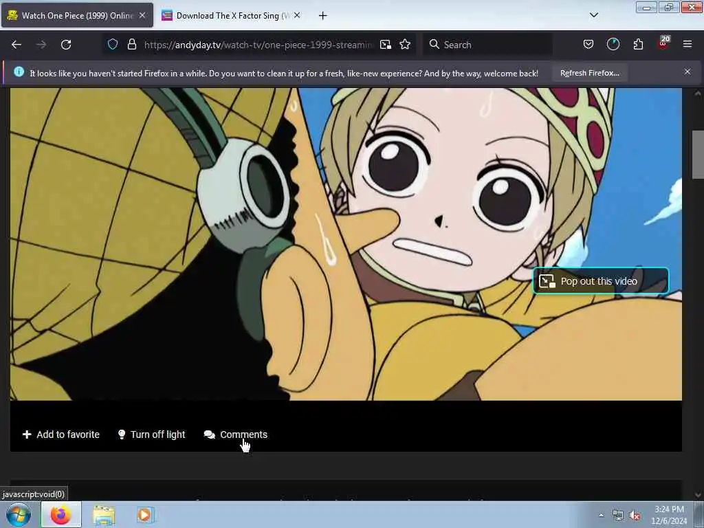Click the scrollbar down arrow

pyautogui.click(x=697, y=495)
